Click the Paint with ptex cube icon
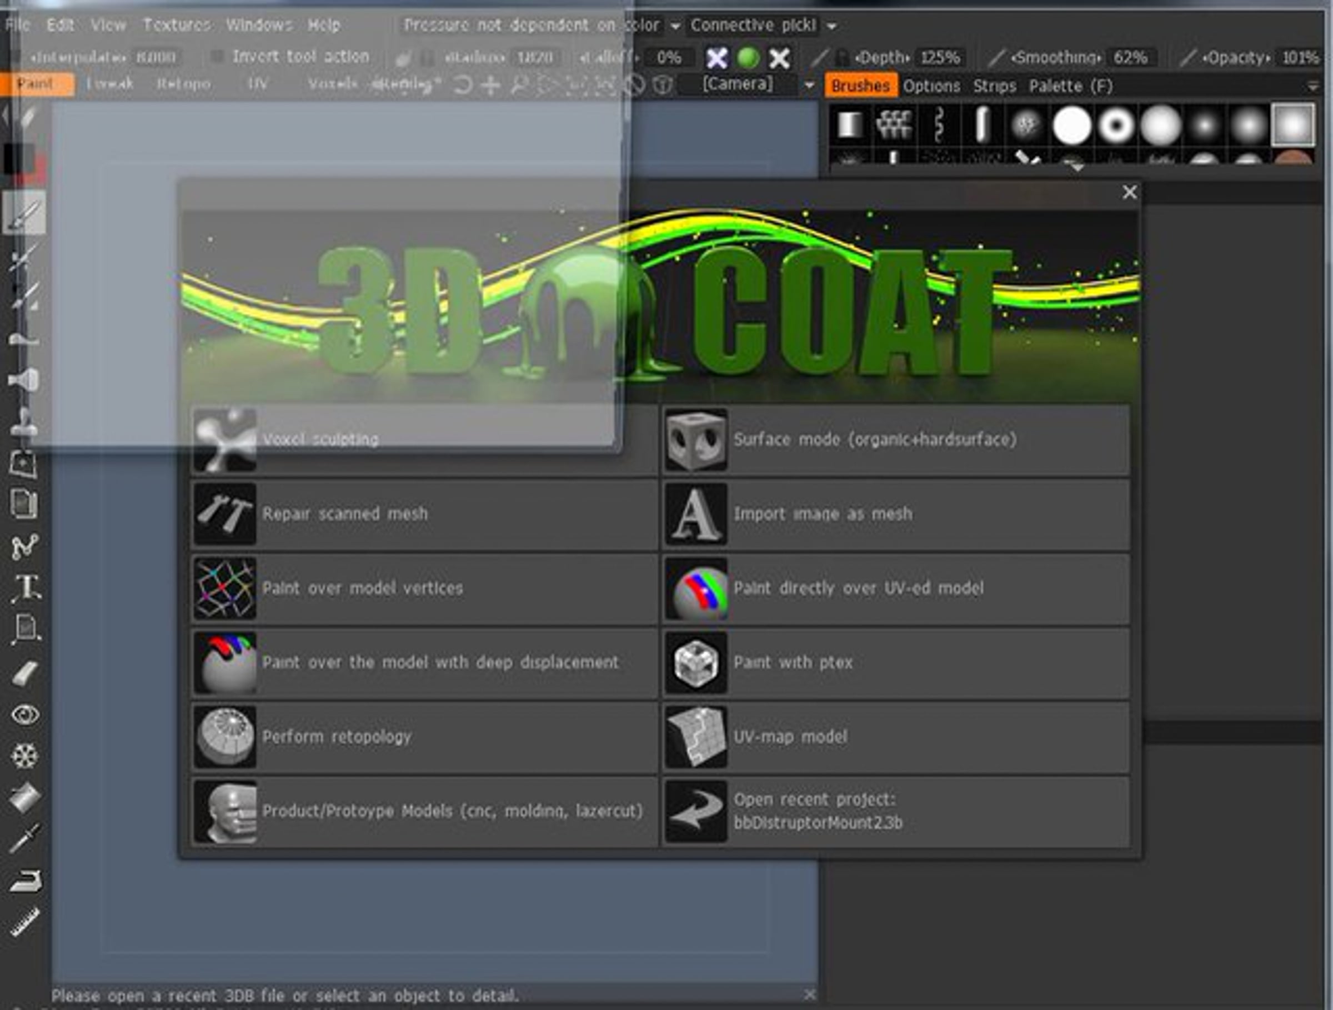 point(696,662)
